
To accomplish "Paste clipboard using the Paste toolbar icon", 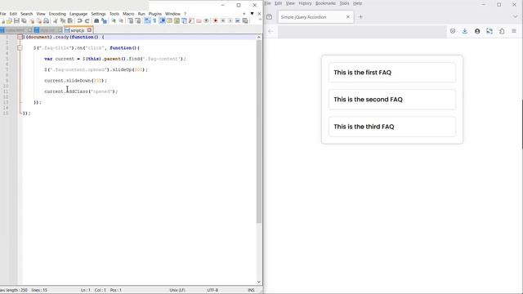I will coord(70,20).
